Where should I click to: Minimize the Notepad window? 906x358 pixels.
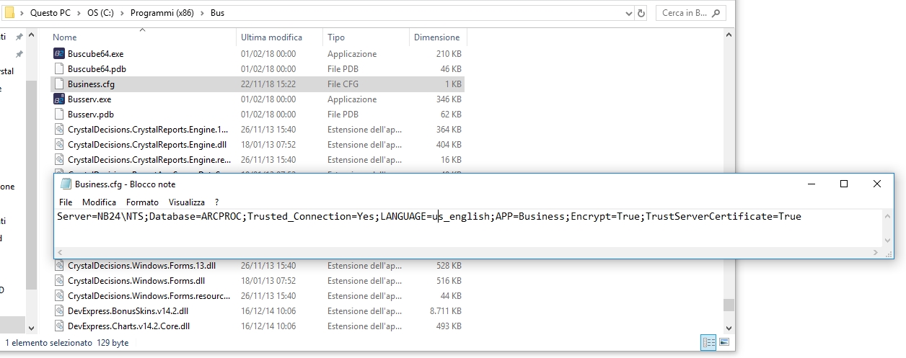point(811,184)
